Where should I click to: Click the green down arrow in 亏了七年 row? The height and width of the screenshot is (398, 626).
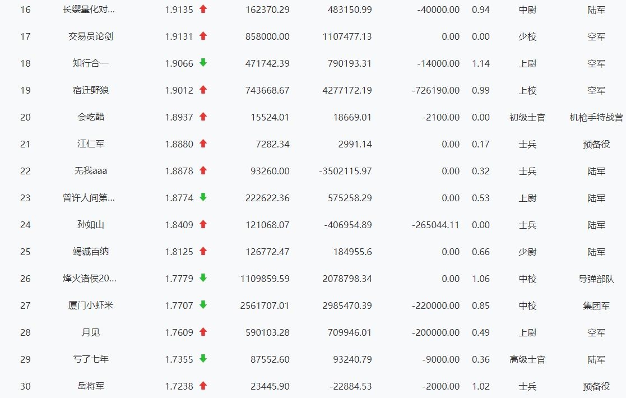(203, 359)
